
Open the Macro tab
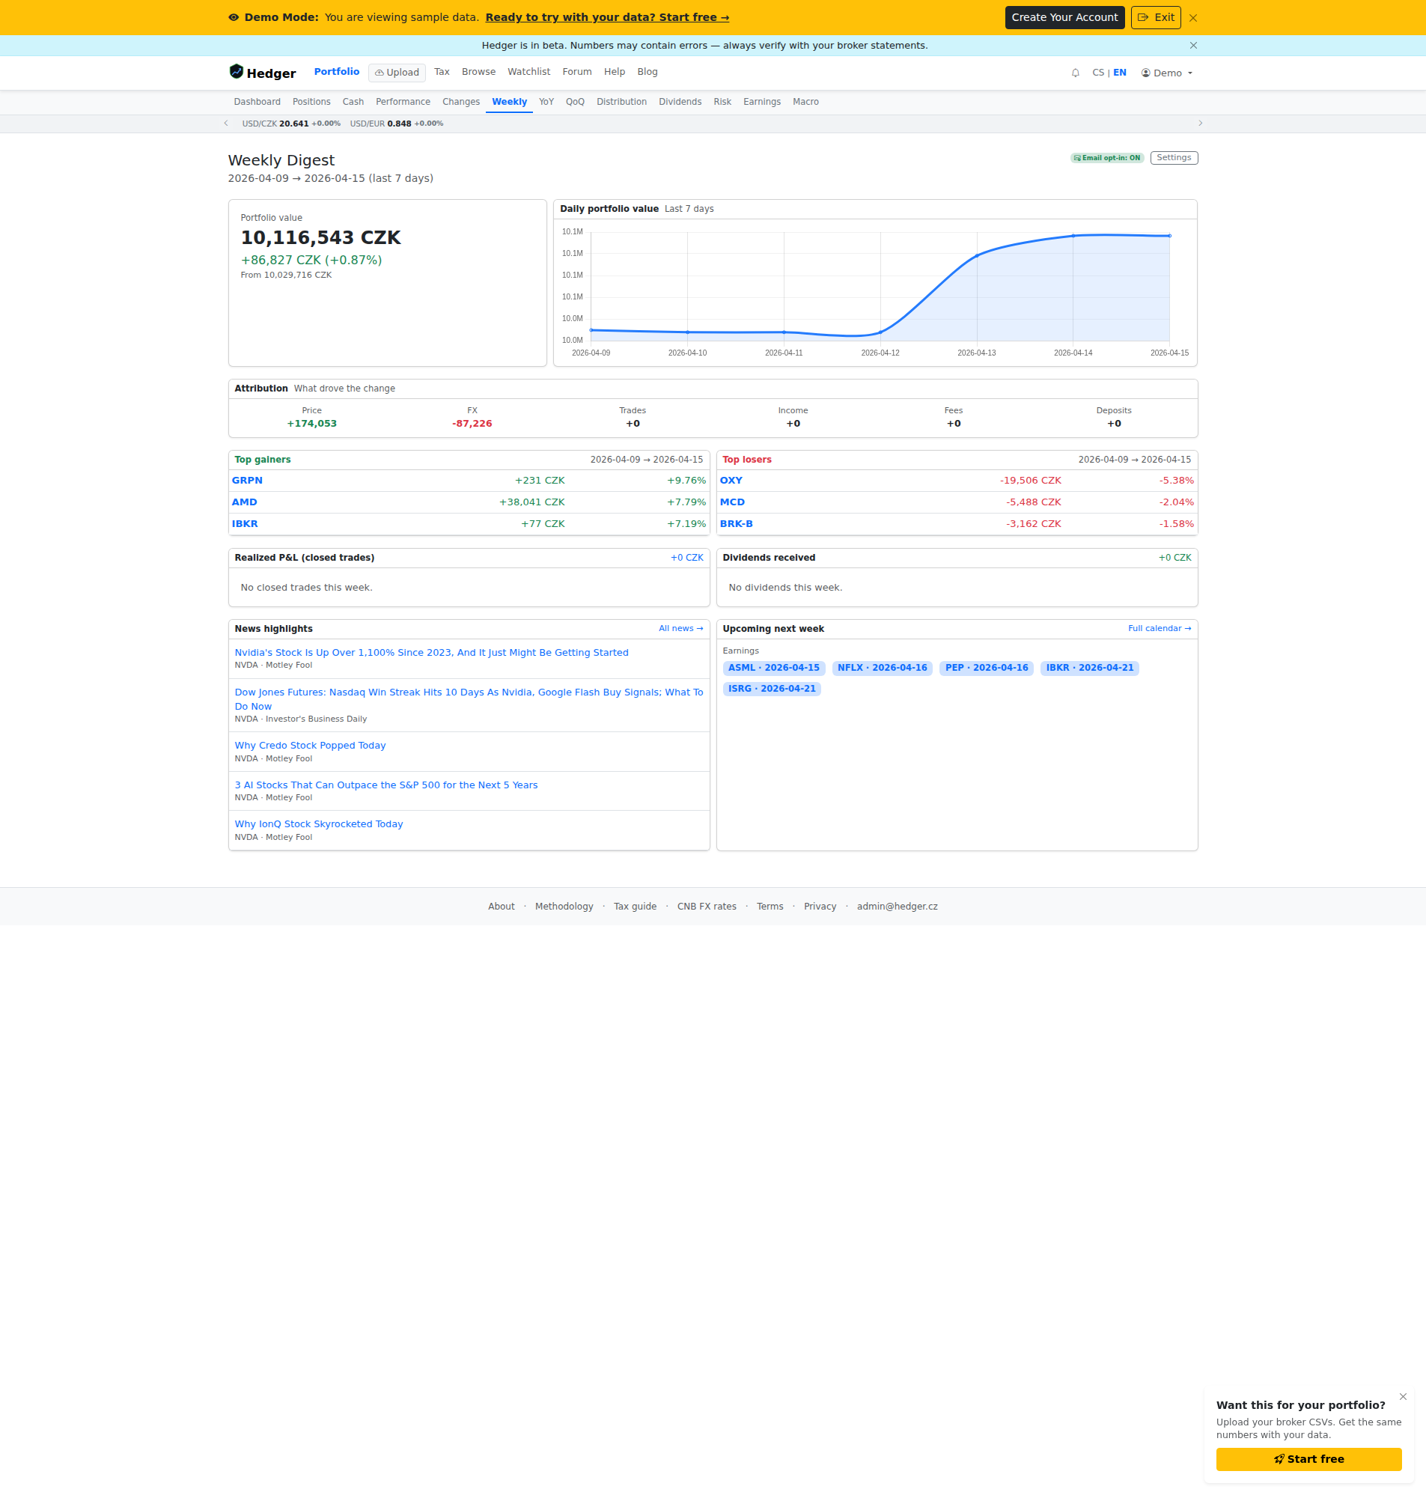(805, 102)
